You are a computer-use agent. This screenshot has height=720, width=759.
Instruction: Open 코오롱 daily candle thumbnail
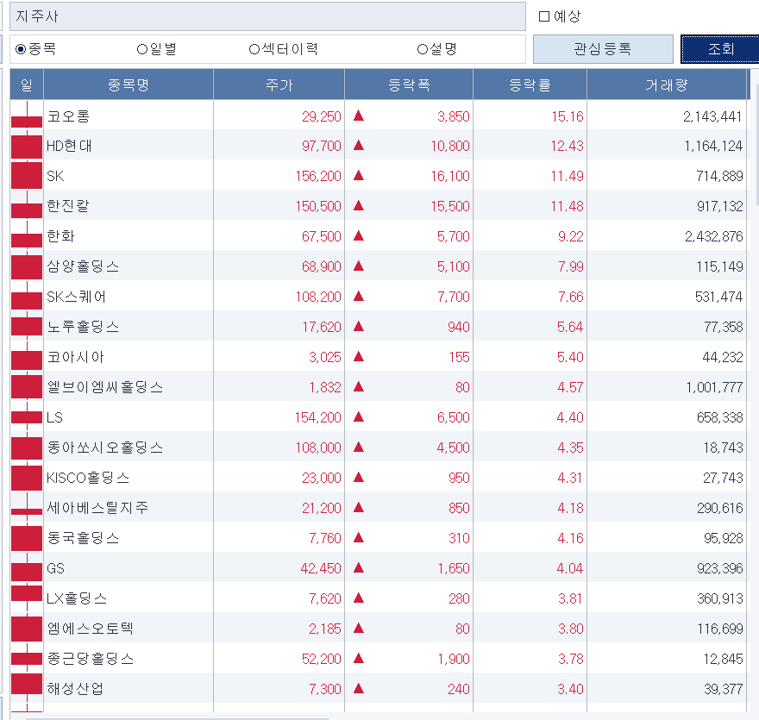(x=27, y=116)
